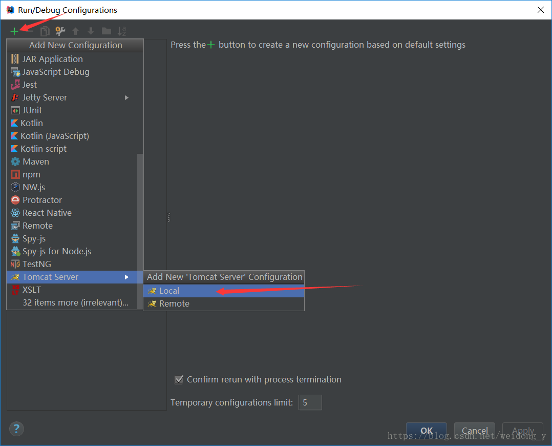Click the Run/Debug Configurations title bar app icon
Viewport: 552px width, 446px height.
pyautogui.click(x=10, y=10)
